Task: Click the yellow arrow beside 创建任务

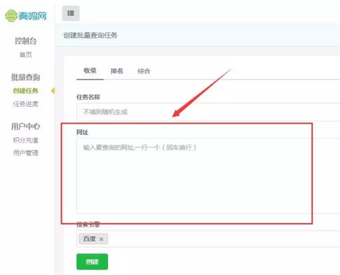Action: 53,91
